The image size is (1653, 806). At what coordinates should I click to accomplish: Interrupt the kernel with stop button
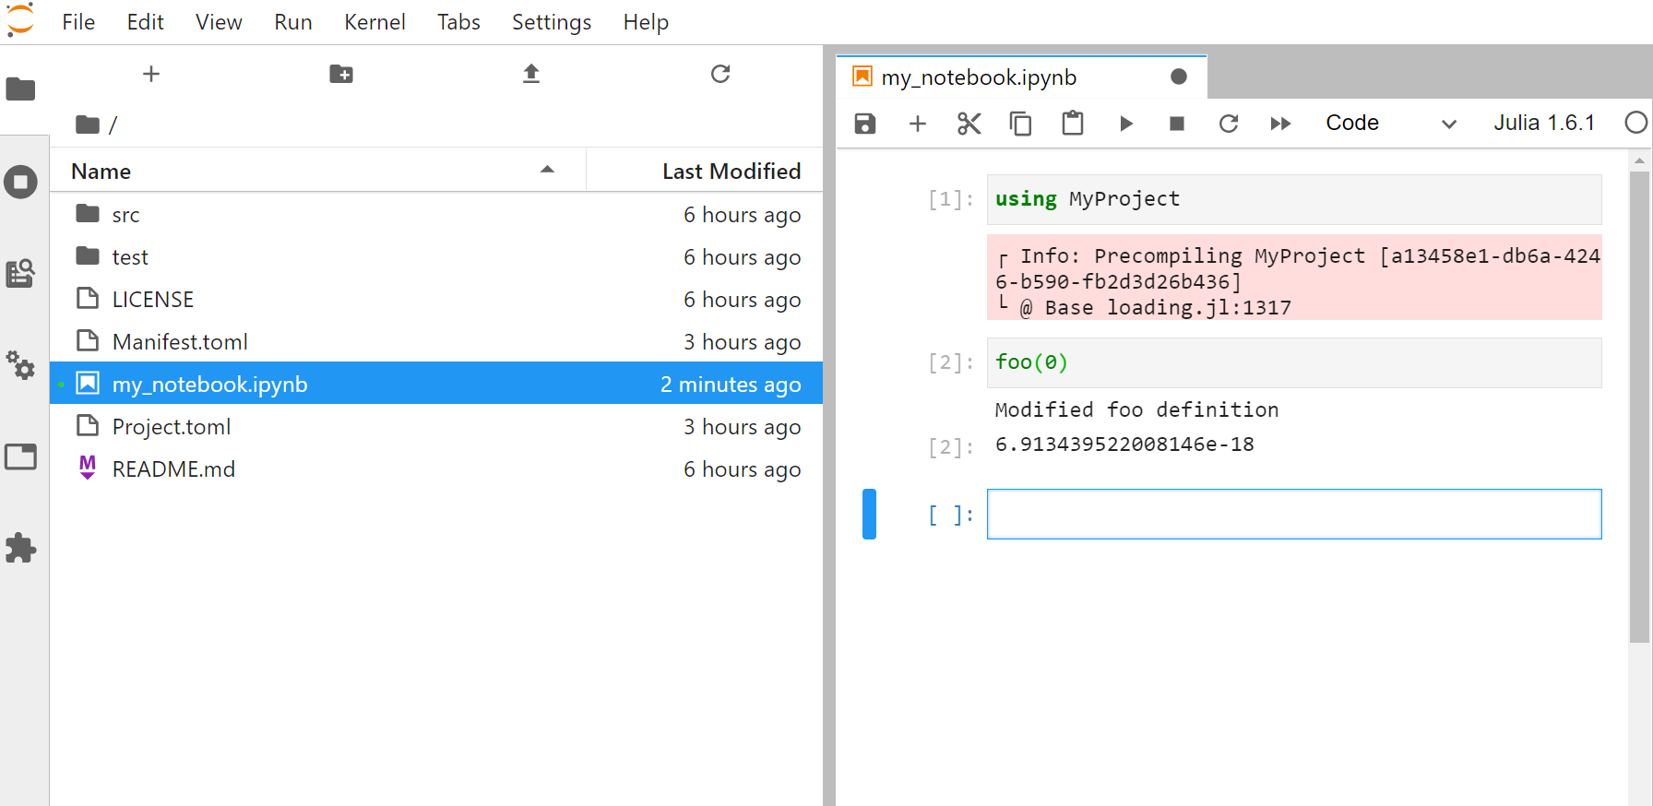point(1176,124)
